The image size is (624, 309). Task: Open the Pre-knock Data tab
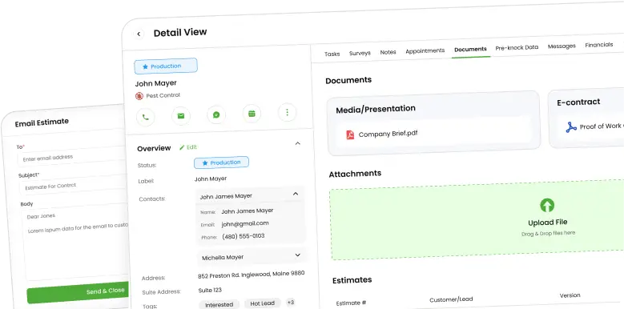point(517,47)
